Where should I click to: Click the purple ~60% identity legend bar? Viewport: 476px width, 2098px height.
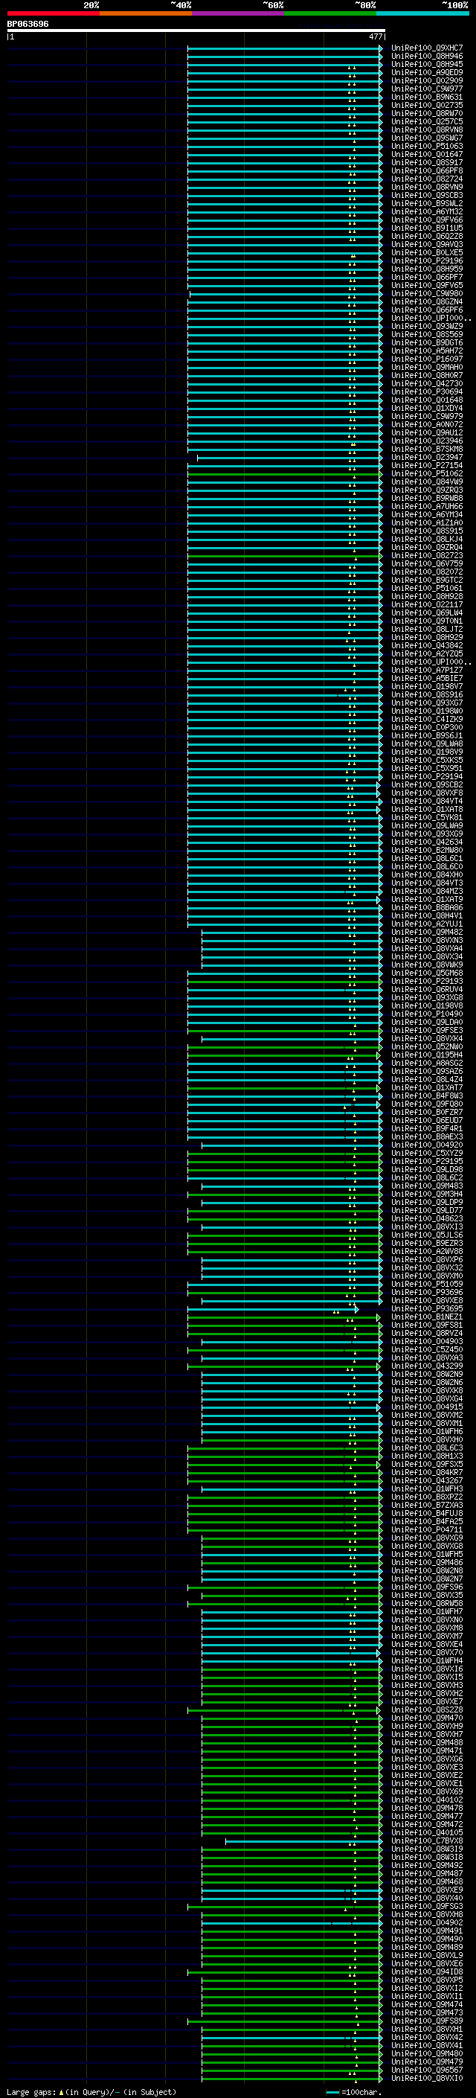pos(239,13)
